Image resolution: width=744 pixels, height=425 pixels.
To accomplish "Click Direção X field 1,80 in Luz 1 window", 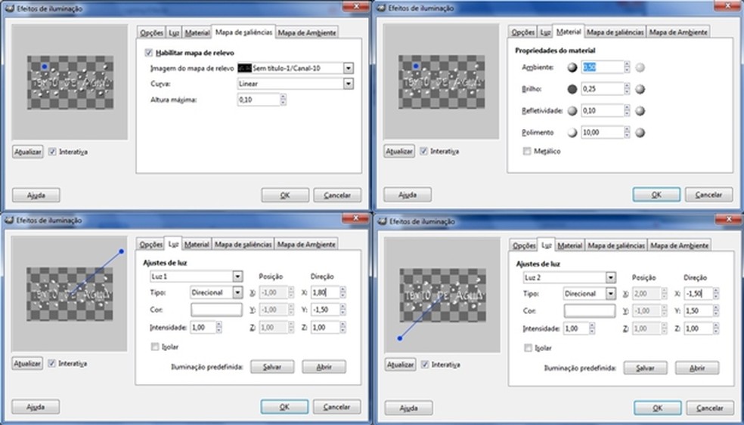I will pyautogui.click(x=325, y=292).
